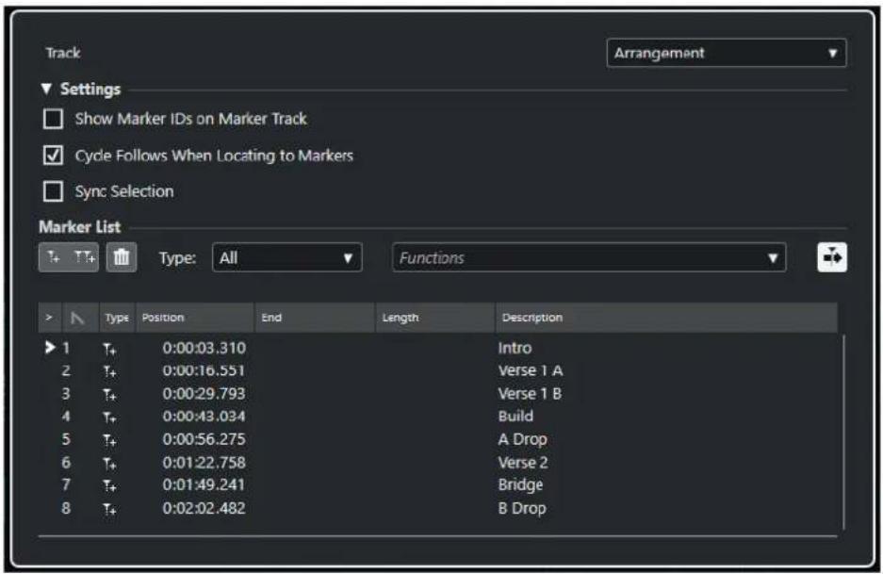Select the A Drop marker description

point(523,439)
